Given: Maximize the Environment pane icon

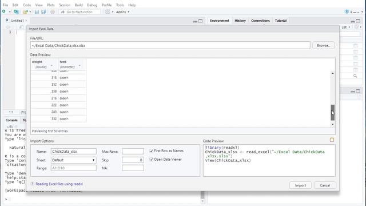Looking at the screenshot, I should pyautogui.click(x=358, y=21).
